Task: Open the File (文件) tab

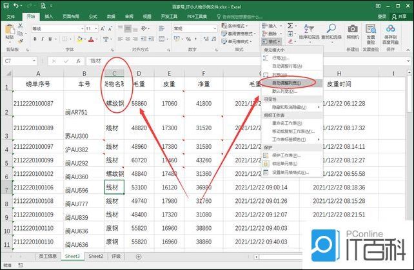Action: (10, 17)
